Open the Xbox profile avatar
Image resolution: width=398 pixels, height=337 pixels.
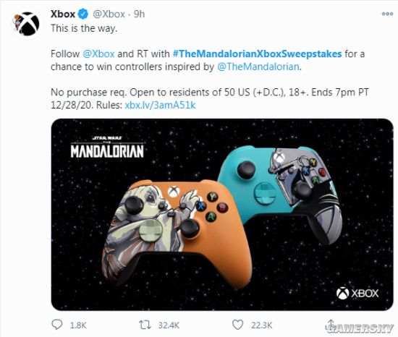pos(27,24)
